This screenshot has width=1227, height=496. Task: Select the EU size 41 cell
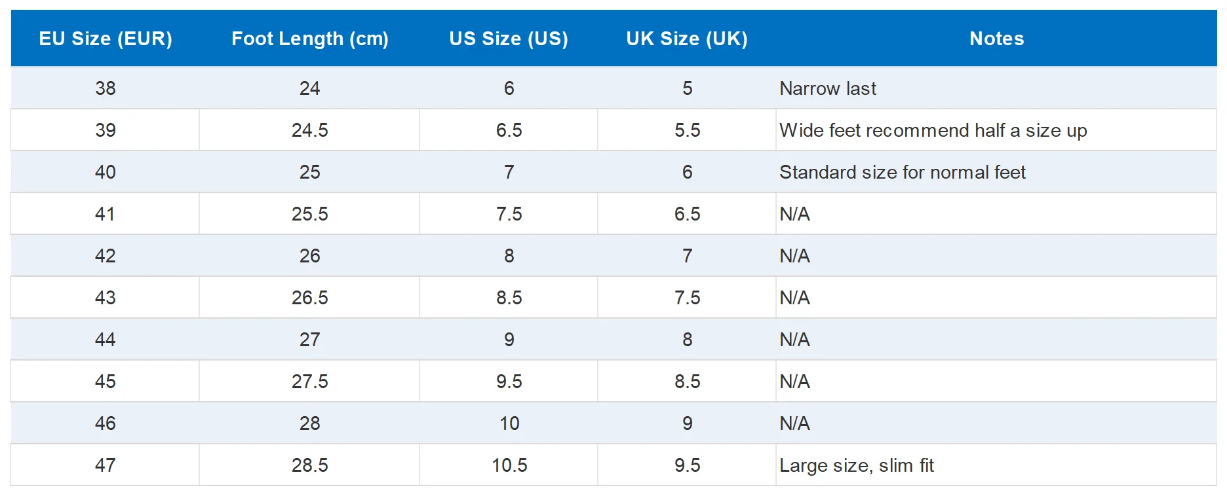click(x=105, y=214)
